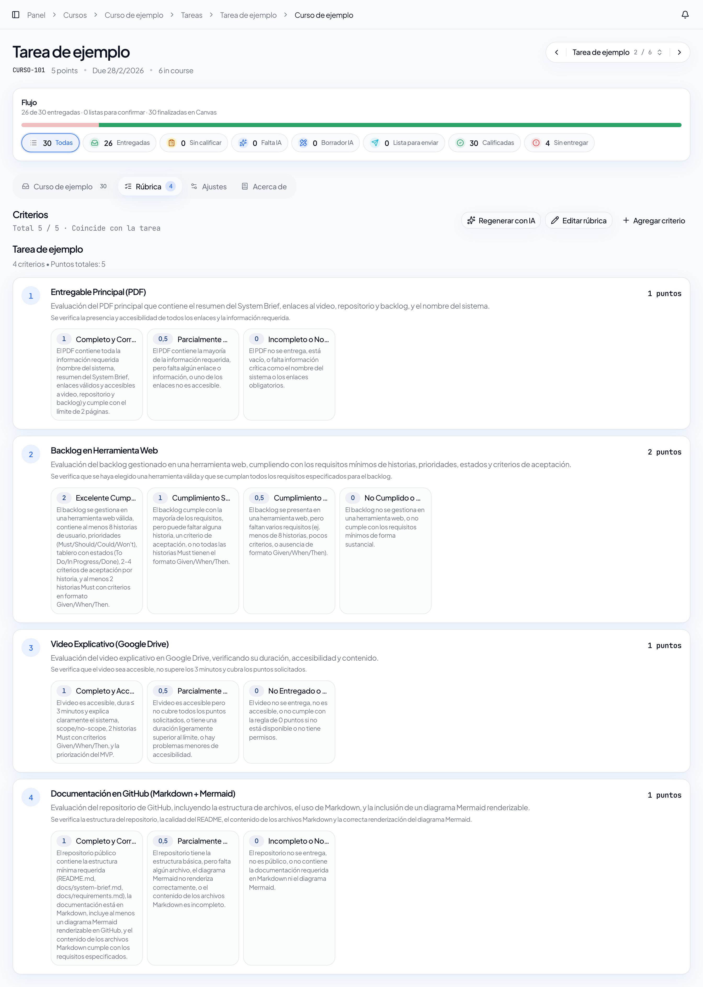703x987 pixels.
Task: Toggle the Entregadas filter chip
Action: click(120, 143)
